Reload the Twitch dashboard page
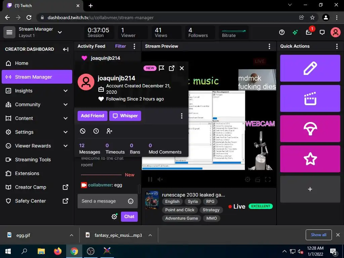This screenshot has width=344, height=258. click(29, 17)
